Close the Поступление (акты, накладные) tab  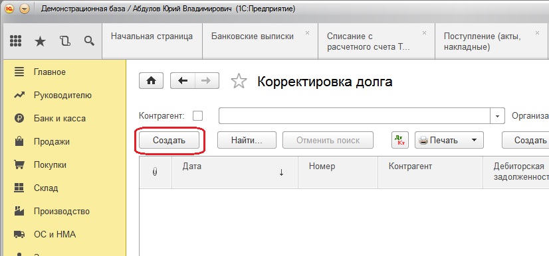(x=538, y=33)
